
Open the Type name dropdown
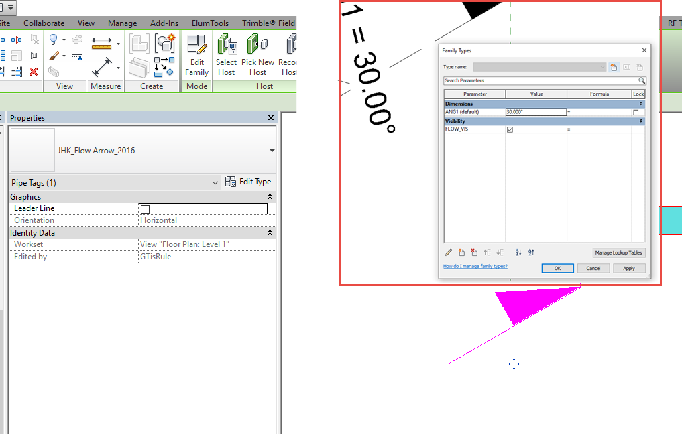tap(603, 66)
